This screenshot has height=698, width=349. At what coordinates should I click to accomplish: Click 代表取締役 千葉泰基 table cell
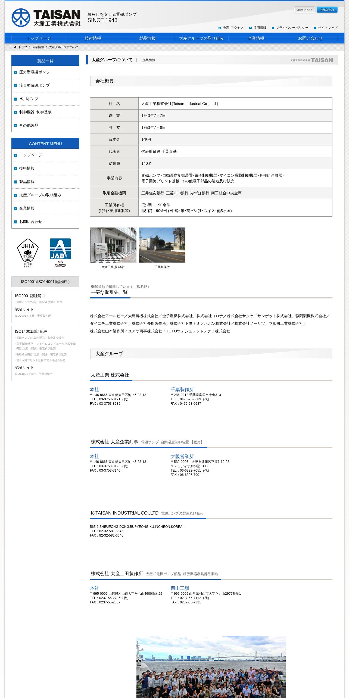point(235,151)
